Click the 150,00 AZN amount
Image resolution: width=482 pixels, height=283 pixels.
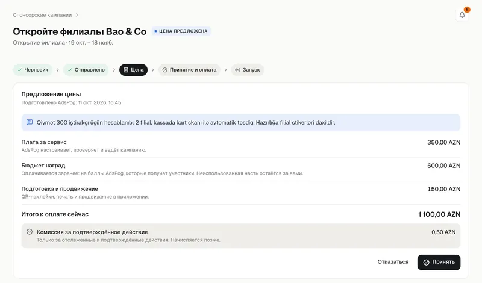(x=443, y=189)
